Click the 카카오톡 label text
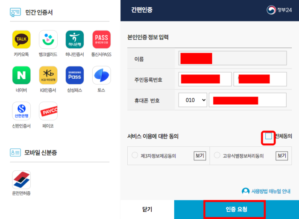Viewport: 299px width, 219px height. (x=21, y=54)
